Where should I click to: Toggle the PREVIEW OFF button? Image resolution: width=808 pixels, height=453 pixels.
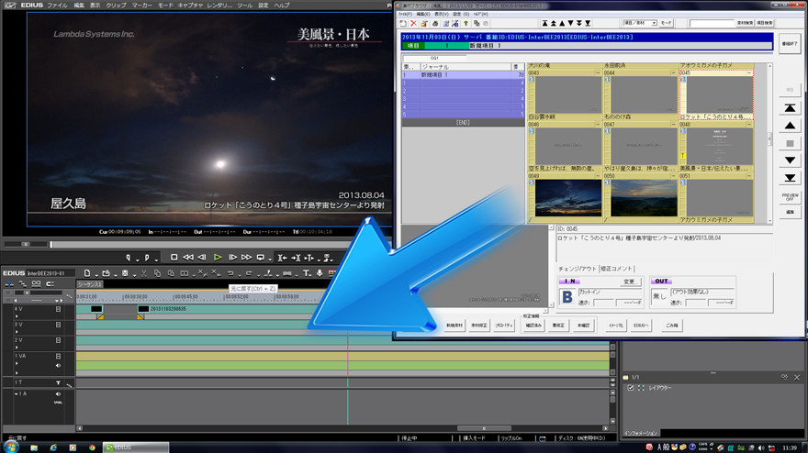[790, 196]
